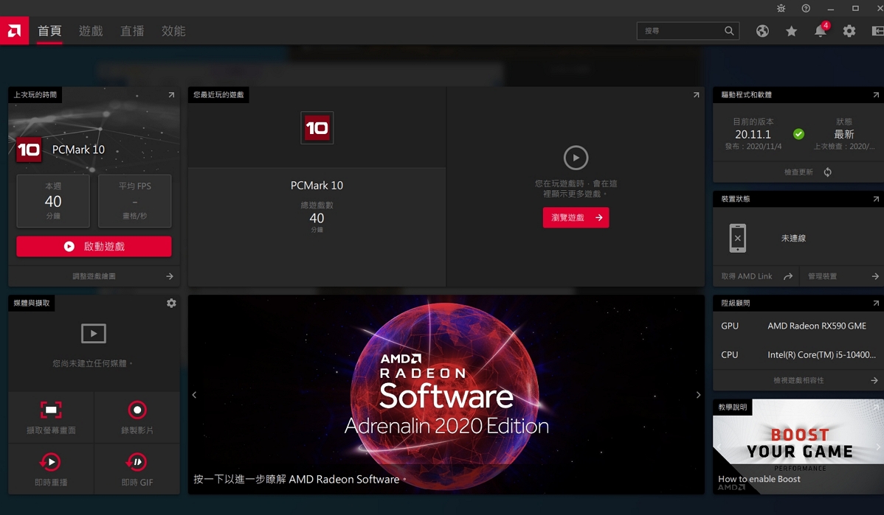
Task: Click the 最新 driver status text
Action: [x=844, y=135]
